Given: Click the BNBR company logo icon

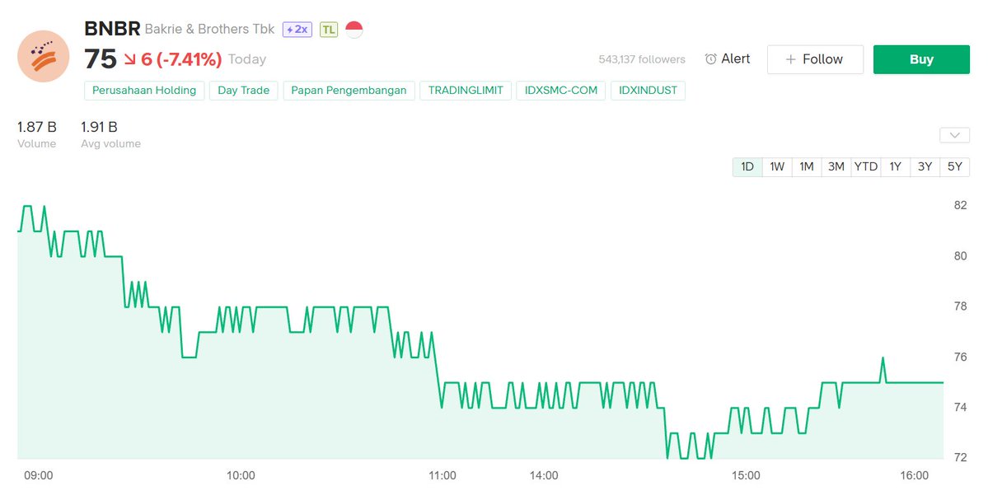Looking at the screenshot, I should [44, 57].
